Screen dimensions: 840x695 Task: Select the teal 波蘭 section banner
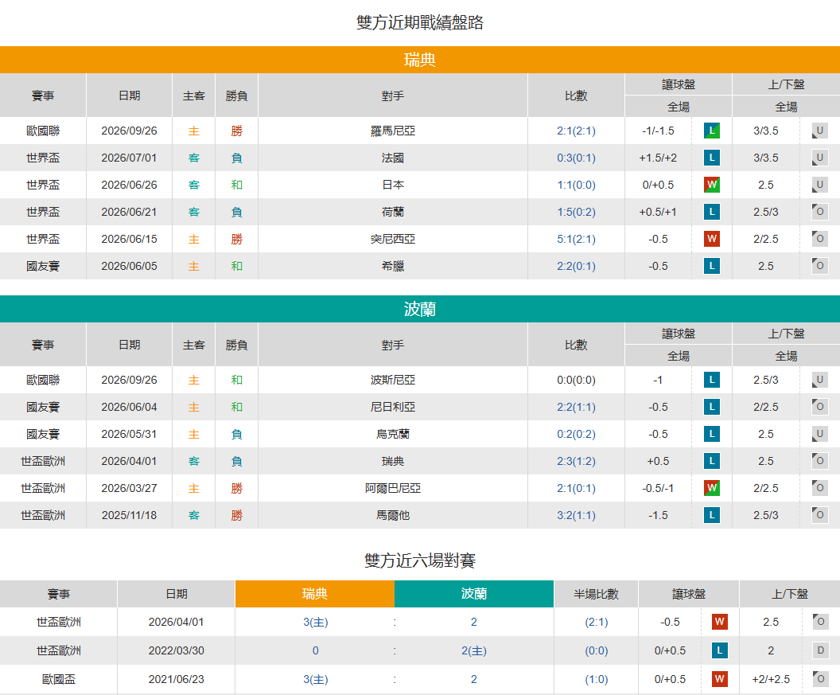coord(420,309)
